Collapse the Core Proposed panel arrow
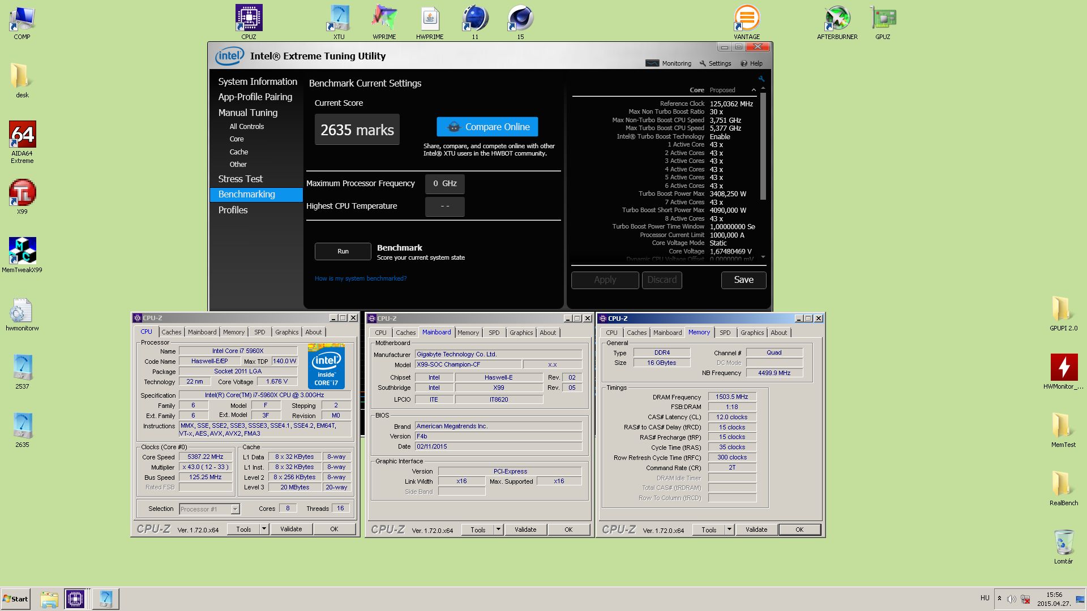This screenshot has width=1087, height=611. coord(754,90)
